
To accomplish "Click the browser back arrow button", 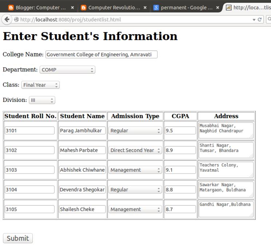I will (x=7, y=19).
